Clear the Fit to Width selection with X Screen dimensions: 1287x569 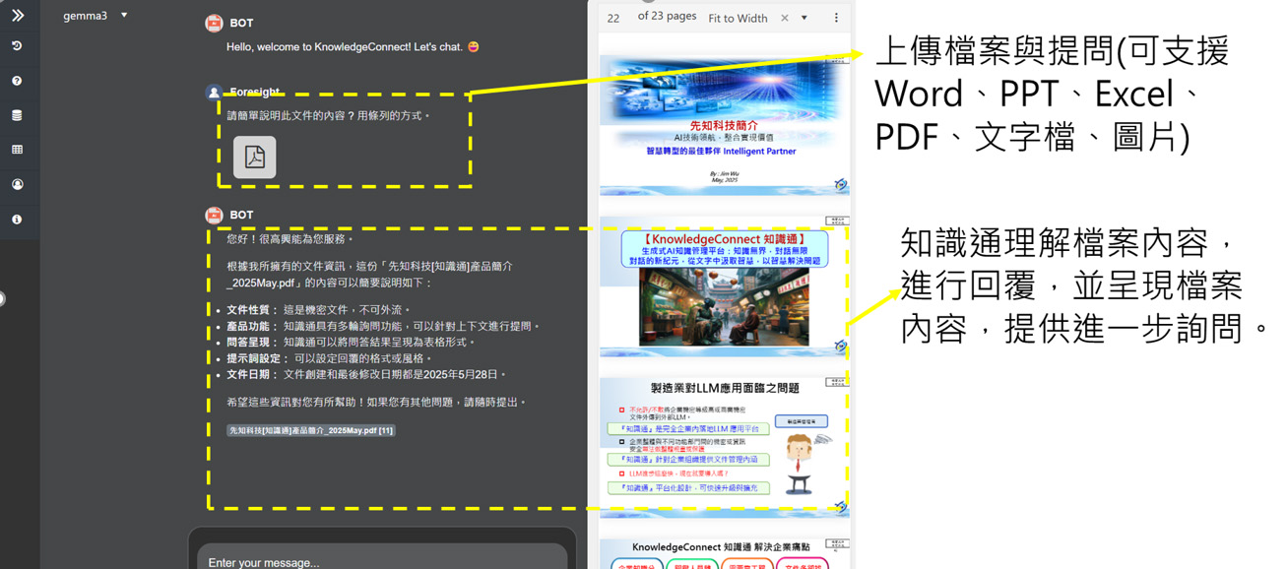[x=785, y=18]
